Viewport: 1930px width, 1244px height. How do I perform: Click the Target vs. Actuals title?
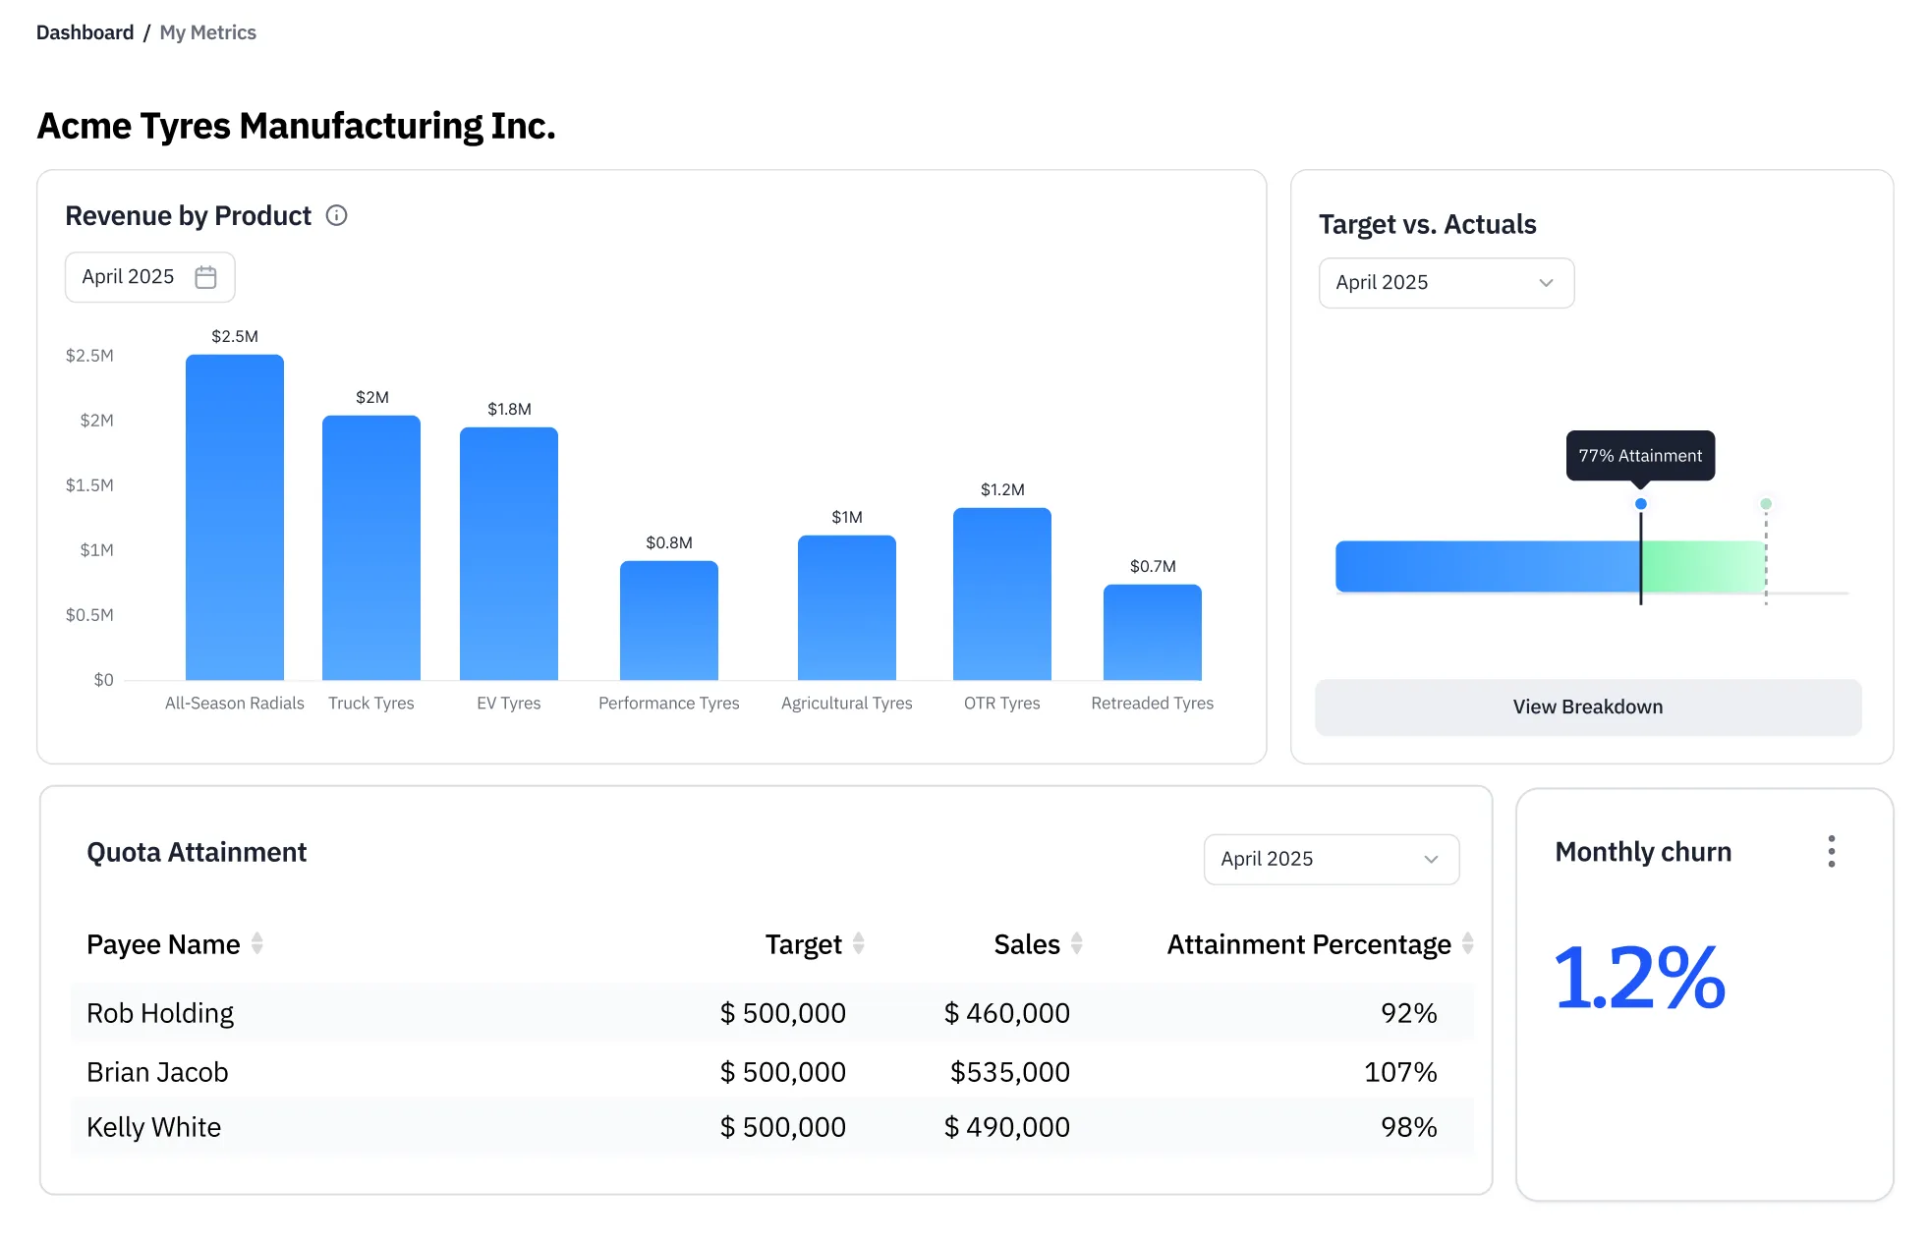pos(1427,225)
